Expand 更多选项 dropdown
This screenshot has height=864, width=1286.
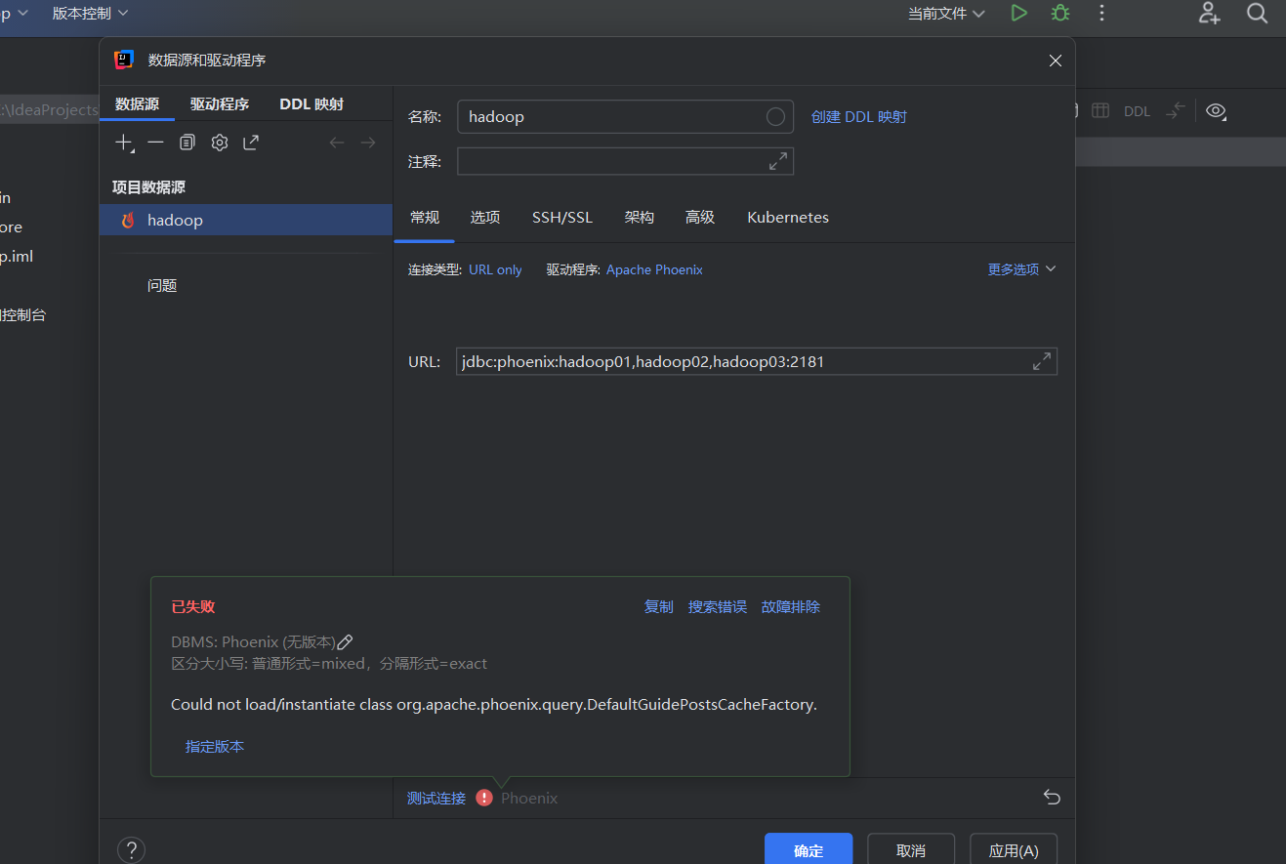[1021, 269]
